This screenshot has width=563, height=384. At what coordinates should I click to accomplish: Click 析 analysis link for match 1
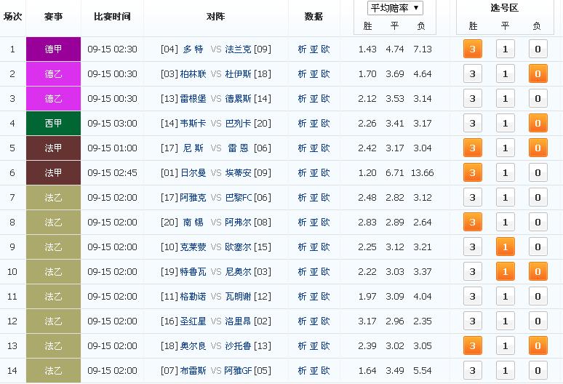[x=303, y=49]
